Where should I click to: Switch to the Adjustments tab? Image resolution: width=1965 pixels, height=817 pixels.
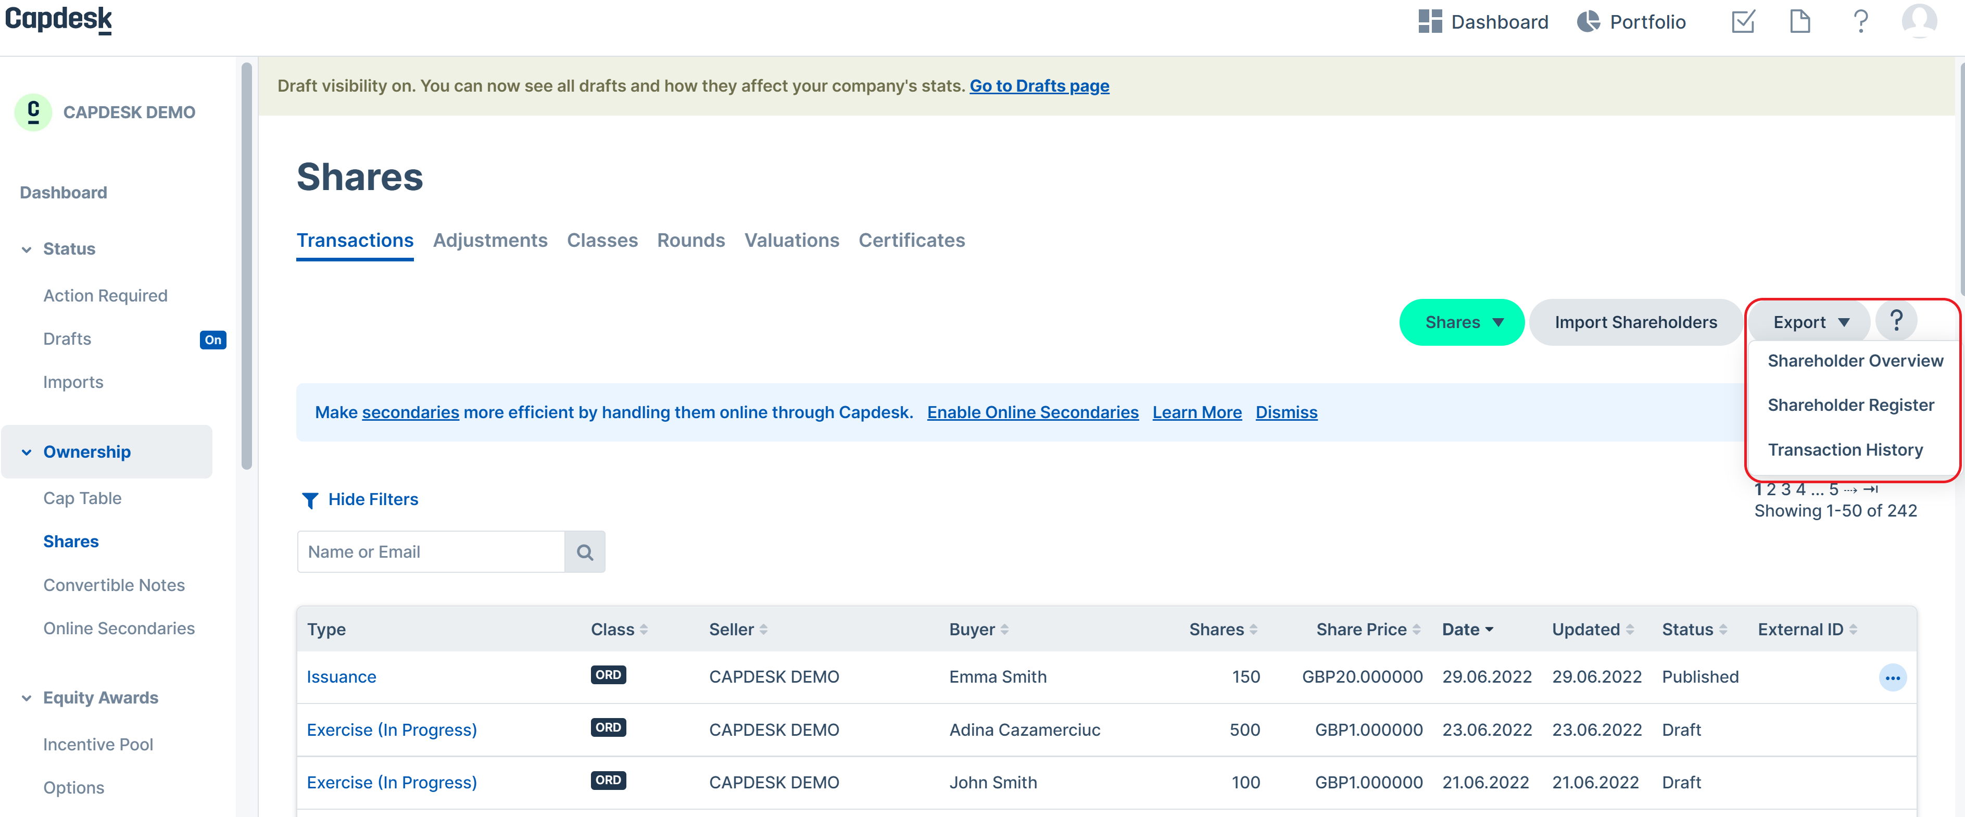[490, 240]
